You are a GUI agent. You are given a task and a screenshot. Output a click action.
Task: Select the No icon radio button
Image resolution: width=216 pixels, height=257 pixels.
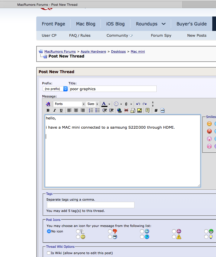(x=49, y=231)
